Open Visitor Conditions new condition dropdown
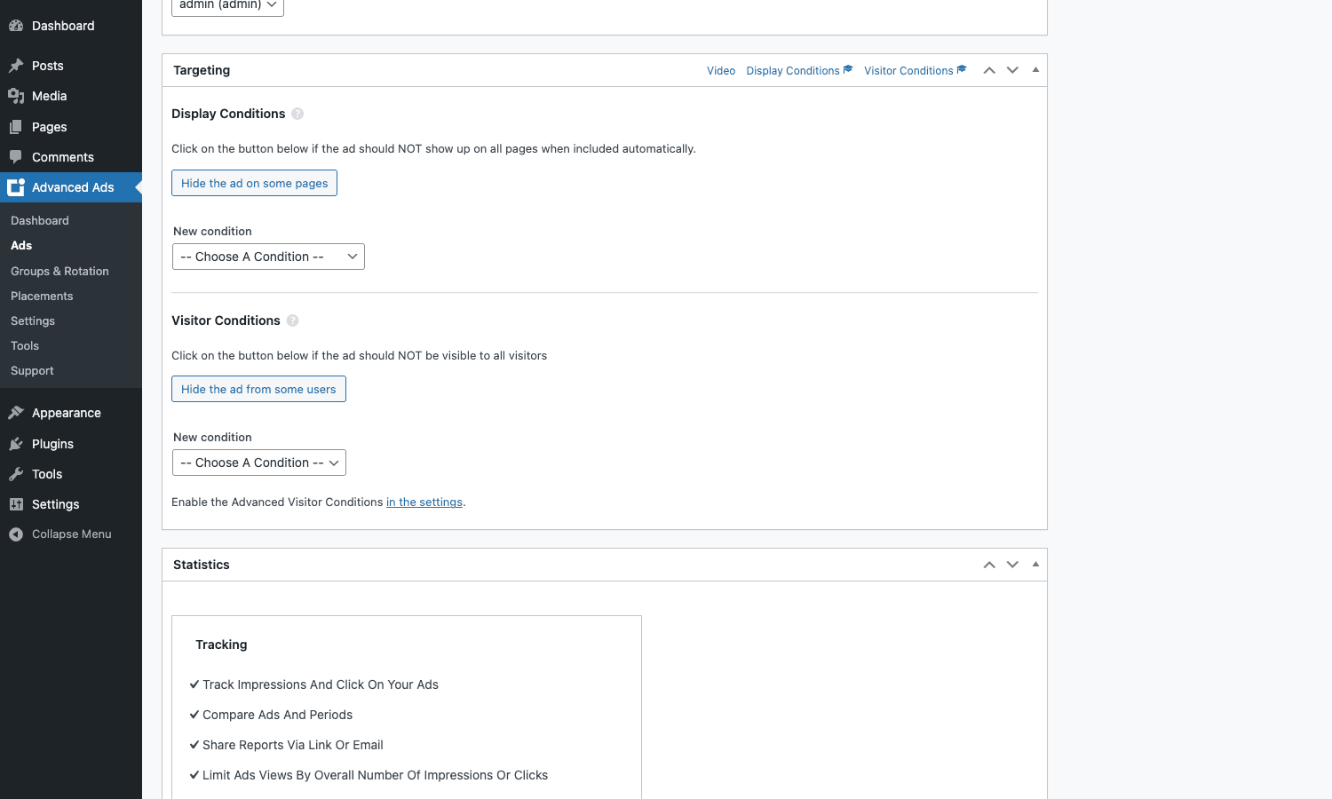This screenshot has height=799, width=1332. click(258, 463)
